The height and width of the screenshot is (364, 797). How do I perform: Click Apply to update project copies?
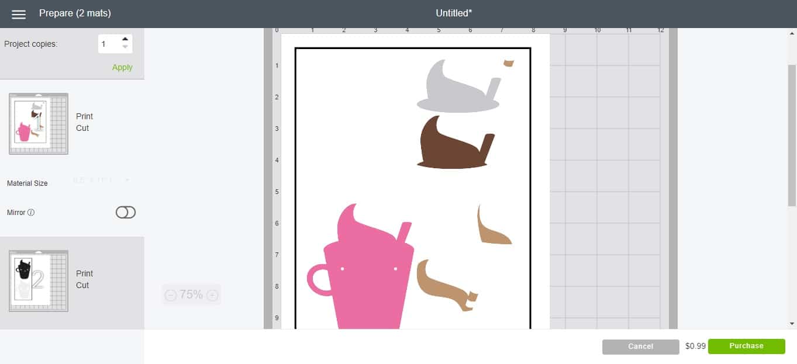pos(122,67)
